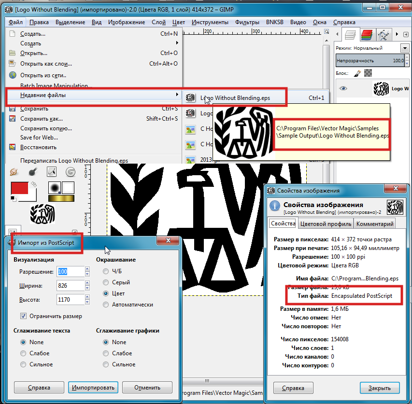412x404 pixels.
Task: Select Слабое under Сглаживание графики
Action: (106, 353)
